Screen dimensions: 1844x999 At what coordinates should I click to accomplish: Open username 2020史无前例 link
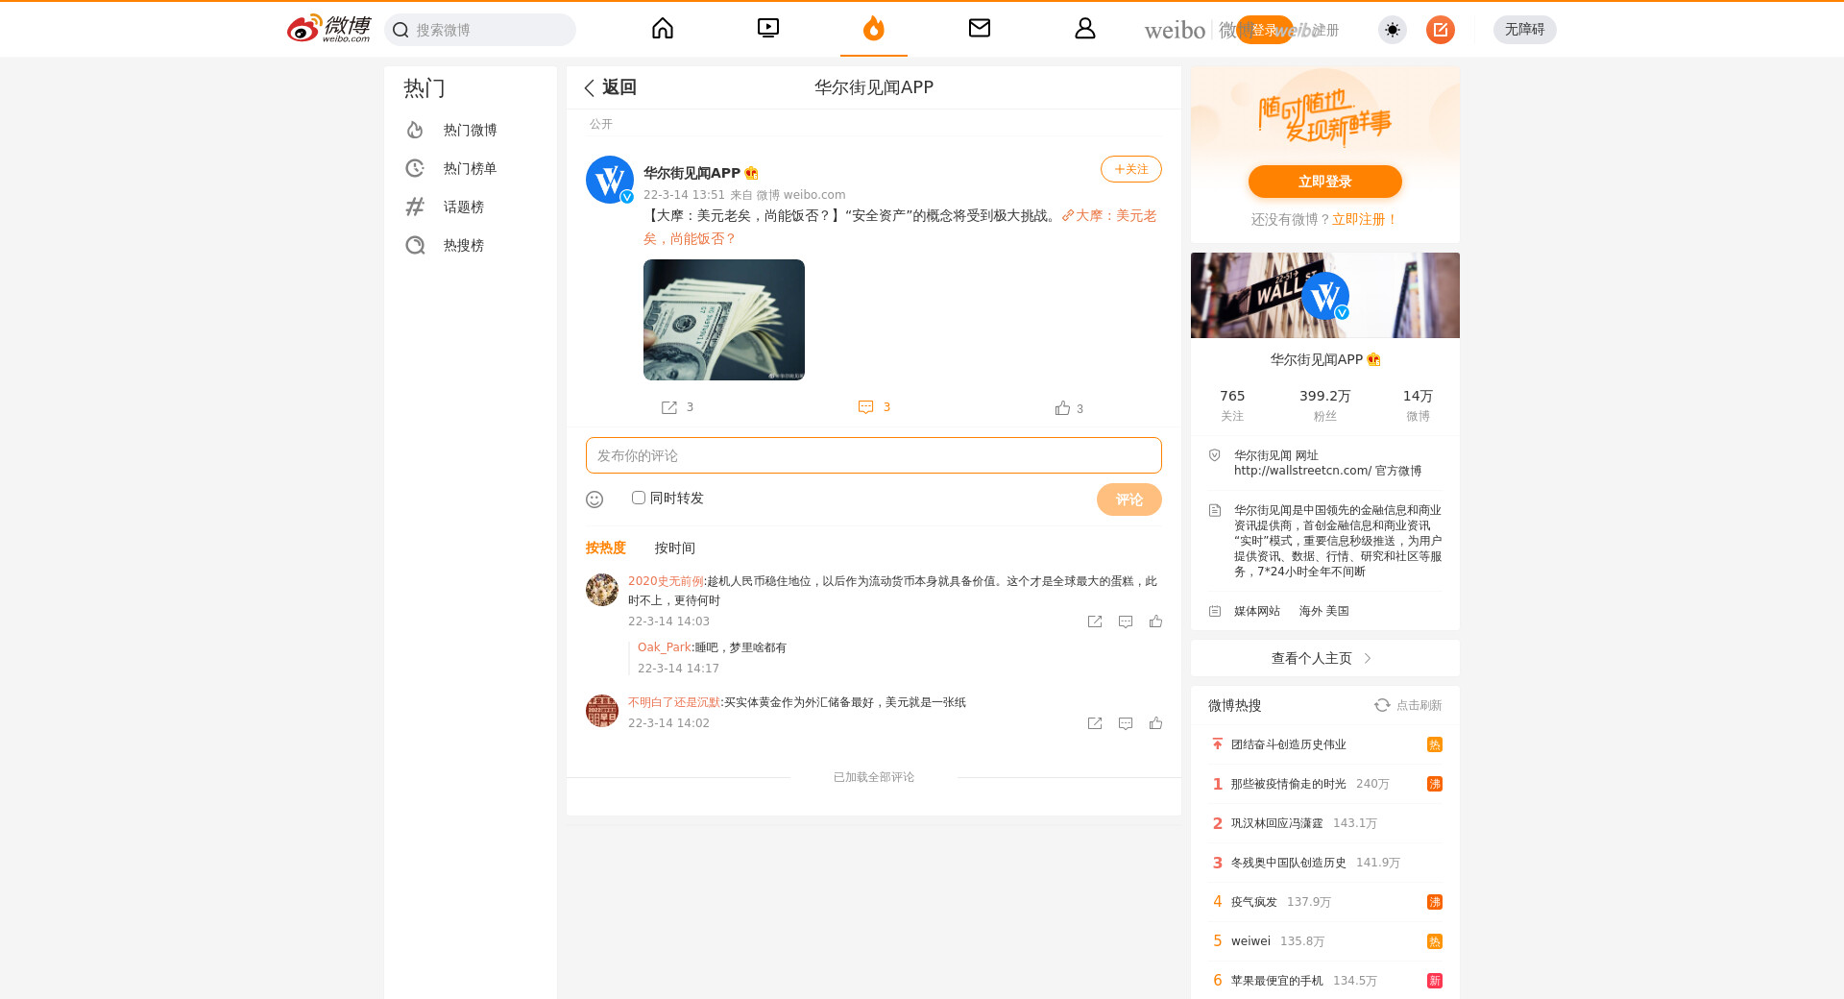tap(666, 581)
